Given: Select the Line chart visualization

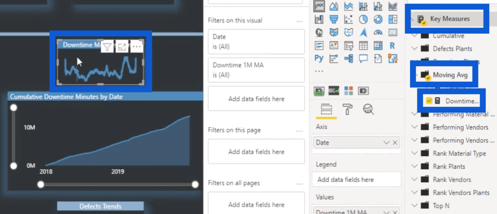Looking at the screenshot, I should click(x=319, y=6).
